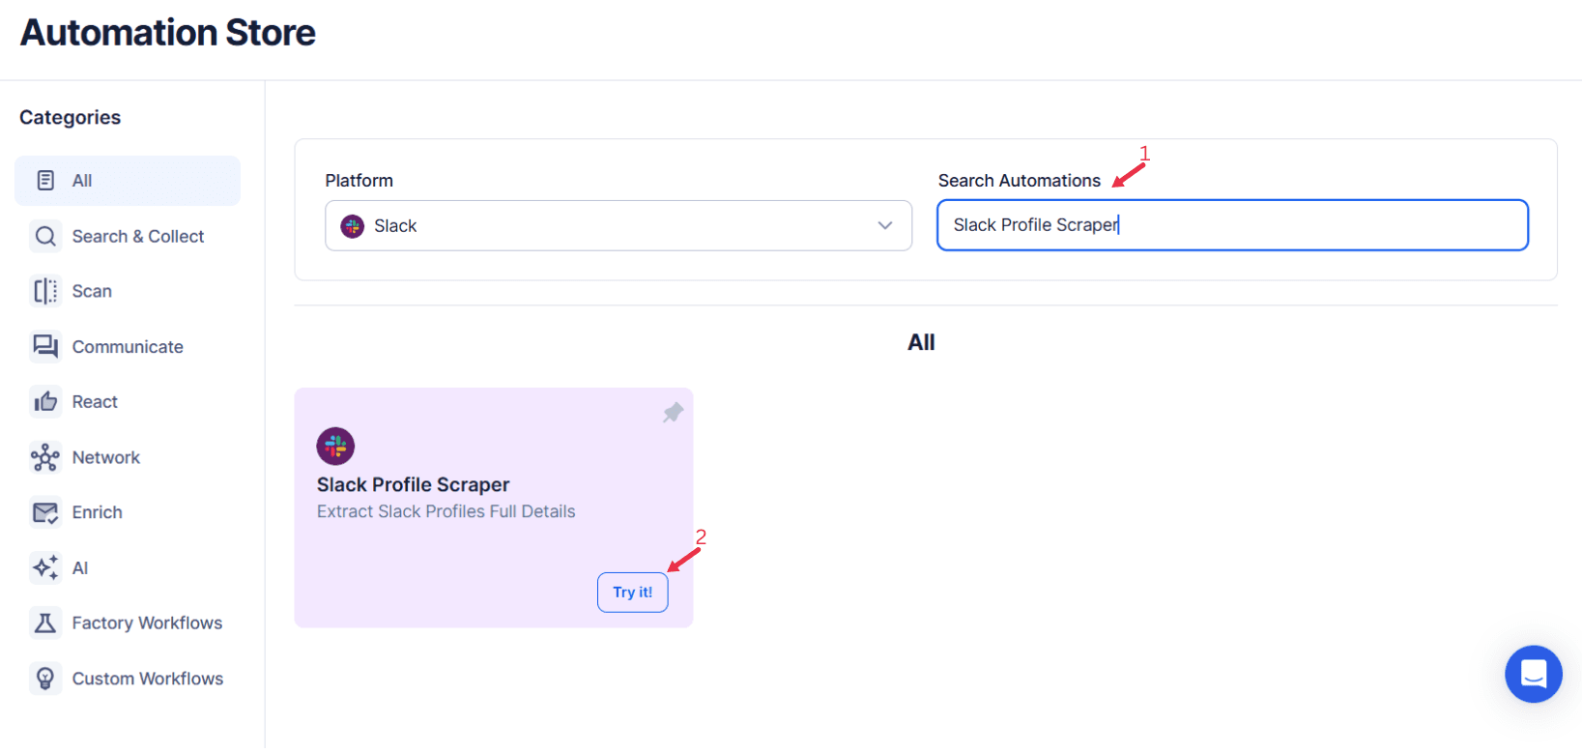The image size is (1582, 753).
Task: Click the Enrich envelope icon
Action: (45, 512)
